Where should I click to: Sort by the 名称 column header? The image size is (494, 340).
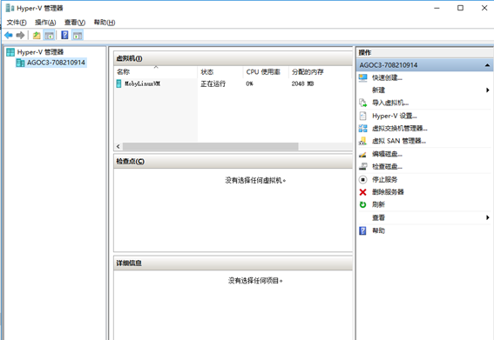click(x=156, y=72)
